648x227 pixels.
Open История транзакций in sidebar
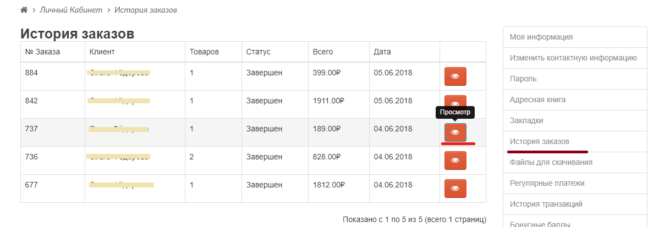tap(546, 204)
